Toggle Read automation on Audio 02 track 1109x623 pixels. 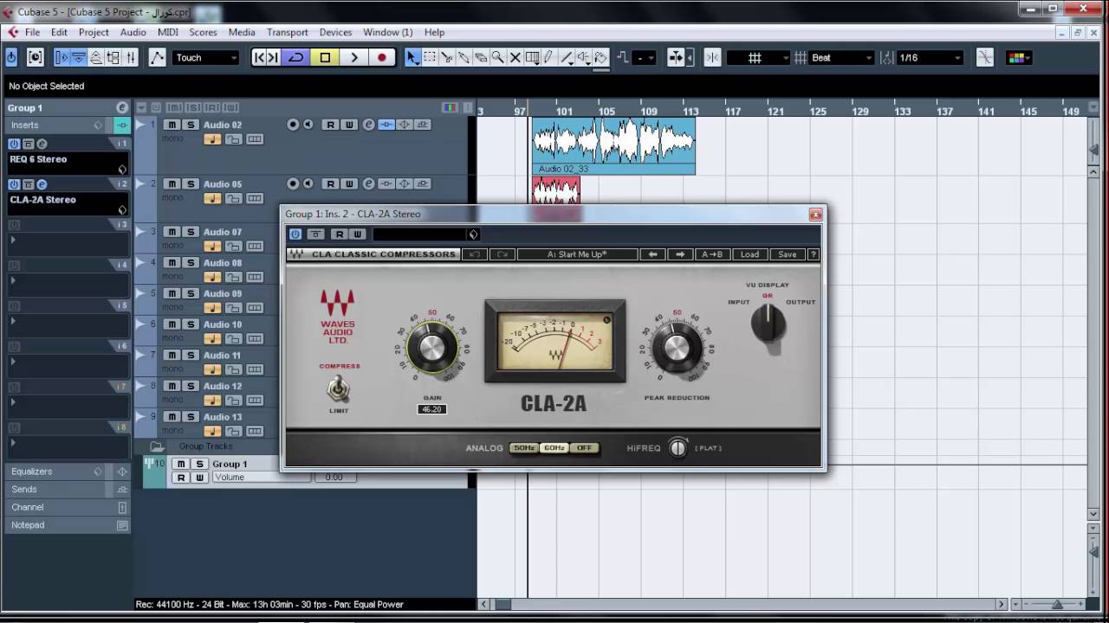[330, 125]
